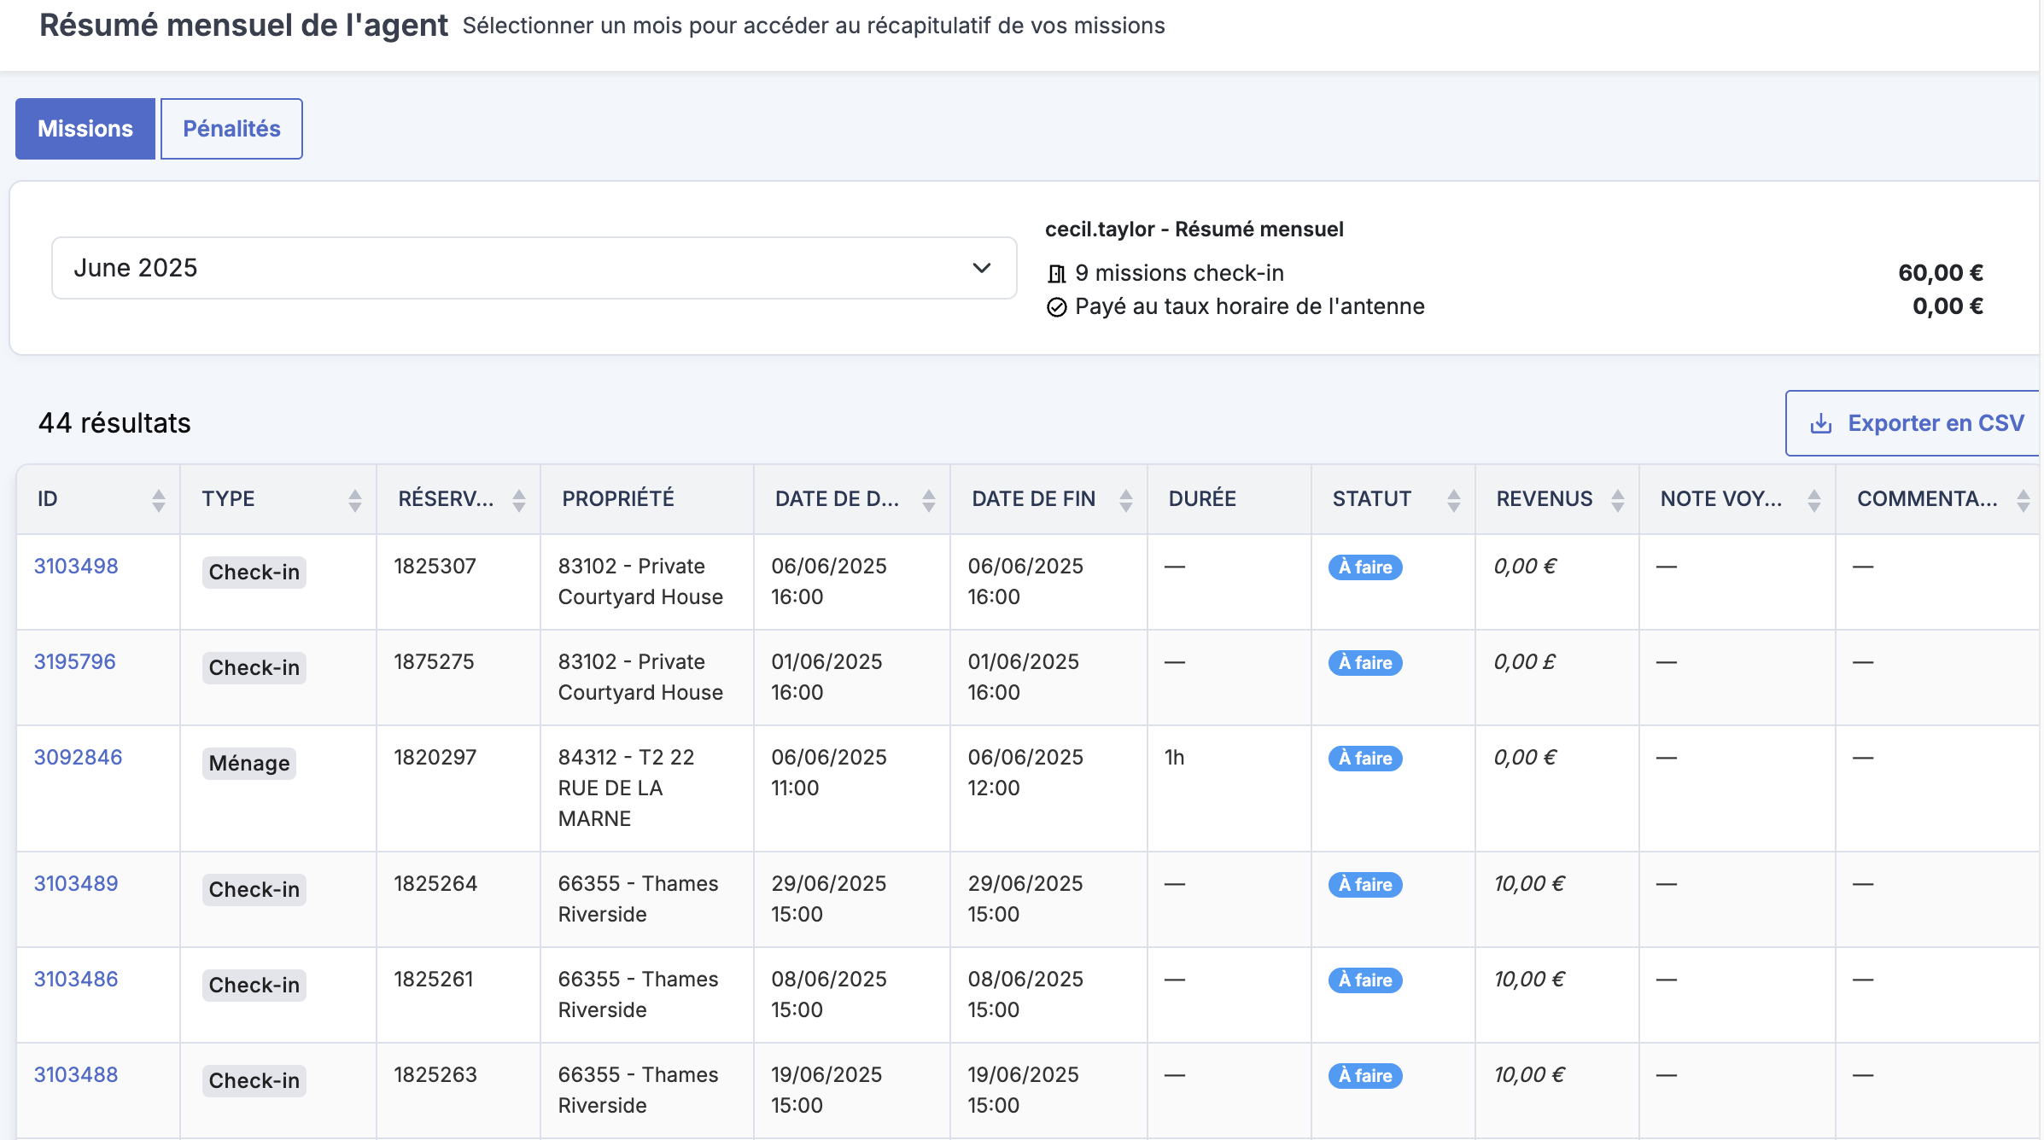Sort by NOTE VOY... column arrows

[1814, 500]
